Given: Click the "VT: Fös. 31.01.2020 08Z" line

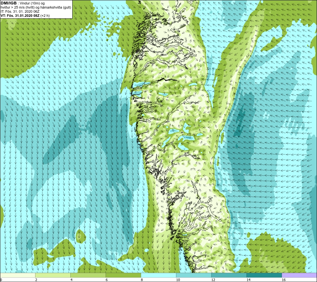Looking at the screenshot, I should (x=20, y=16).
